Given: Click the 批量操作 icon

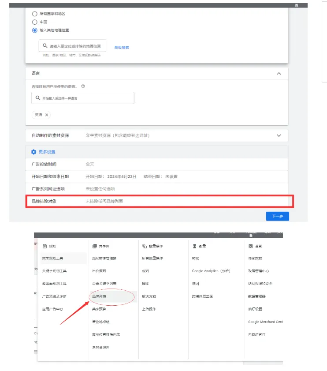Looking at the screenshot, I should [x=145, y=246].
